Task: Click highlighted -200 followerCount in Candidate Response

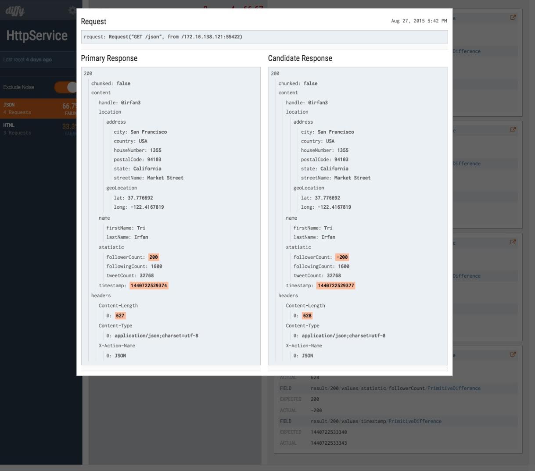Action: coord(342,257)
